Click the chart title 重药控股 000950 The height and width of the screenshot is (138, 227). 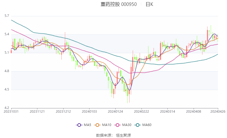coord(119,4)
